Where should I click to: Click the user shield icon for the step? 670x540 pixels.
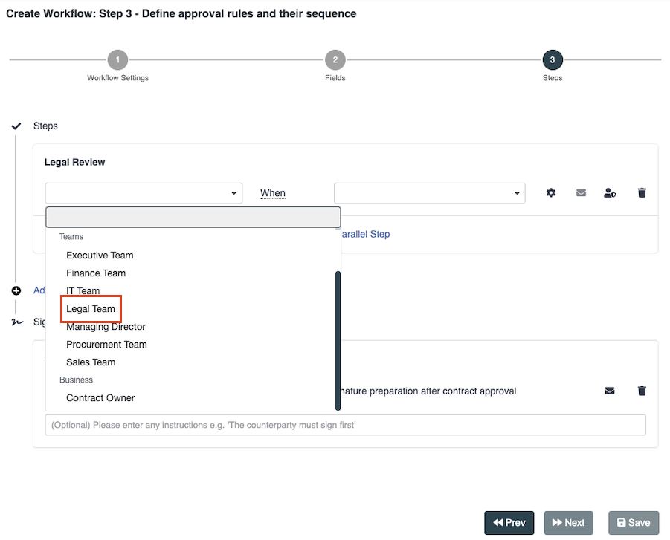coord(610,193)
